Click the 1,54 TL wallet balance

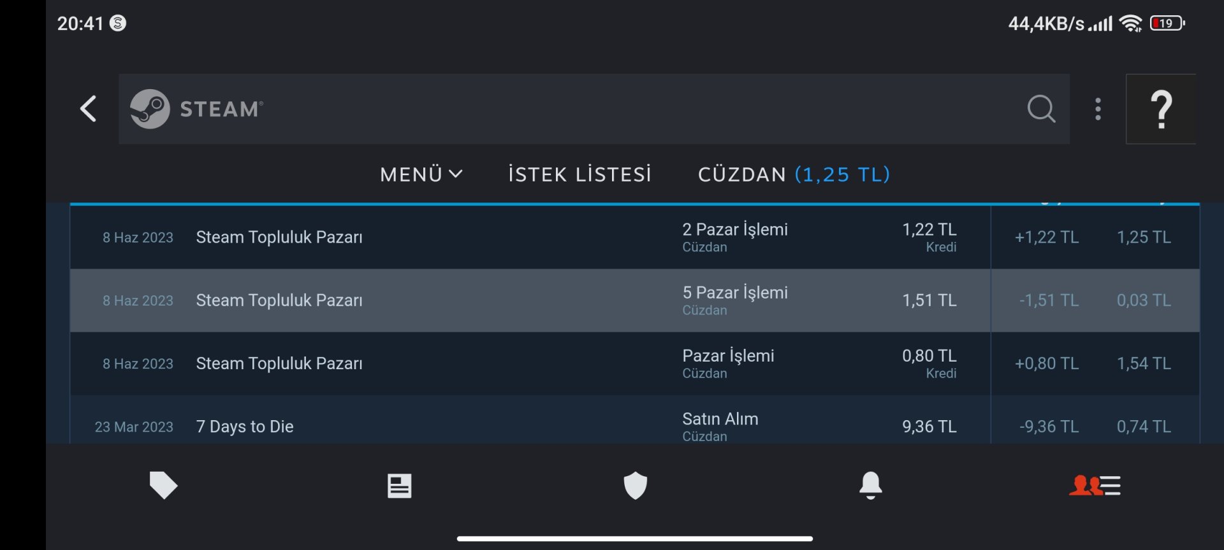(1144, 363)
